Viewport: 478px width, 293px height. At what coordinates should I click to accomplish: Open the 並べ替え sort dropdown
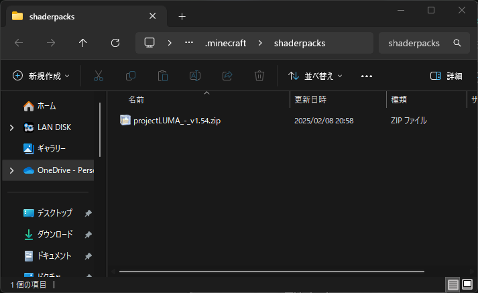[315, 76]
